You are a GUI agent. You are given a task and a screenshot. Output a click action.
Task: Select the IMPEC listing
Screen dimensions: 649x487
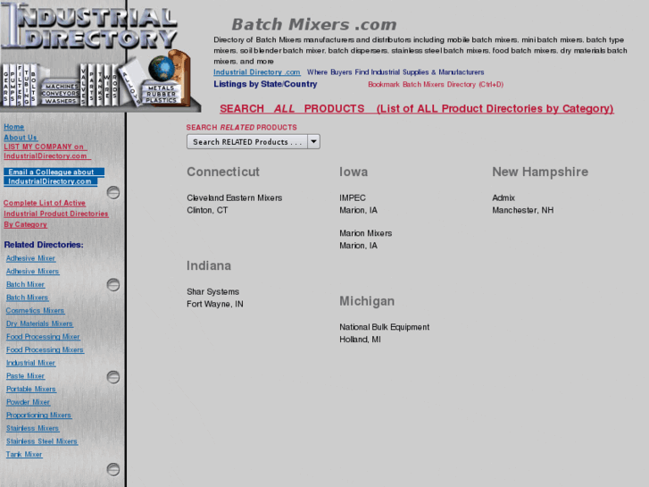(353, 198)
